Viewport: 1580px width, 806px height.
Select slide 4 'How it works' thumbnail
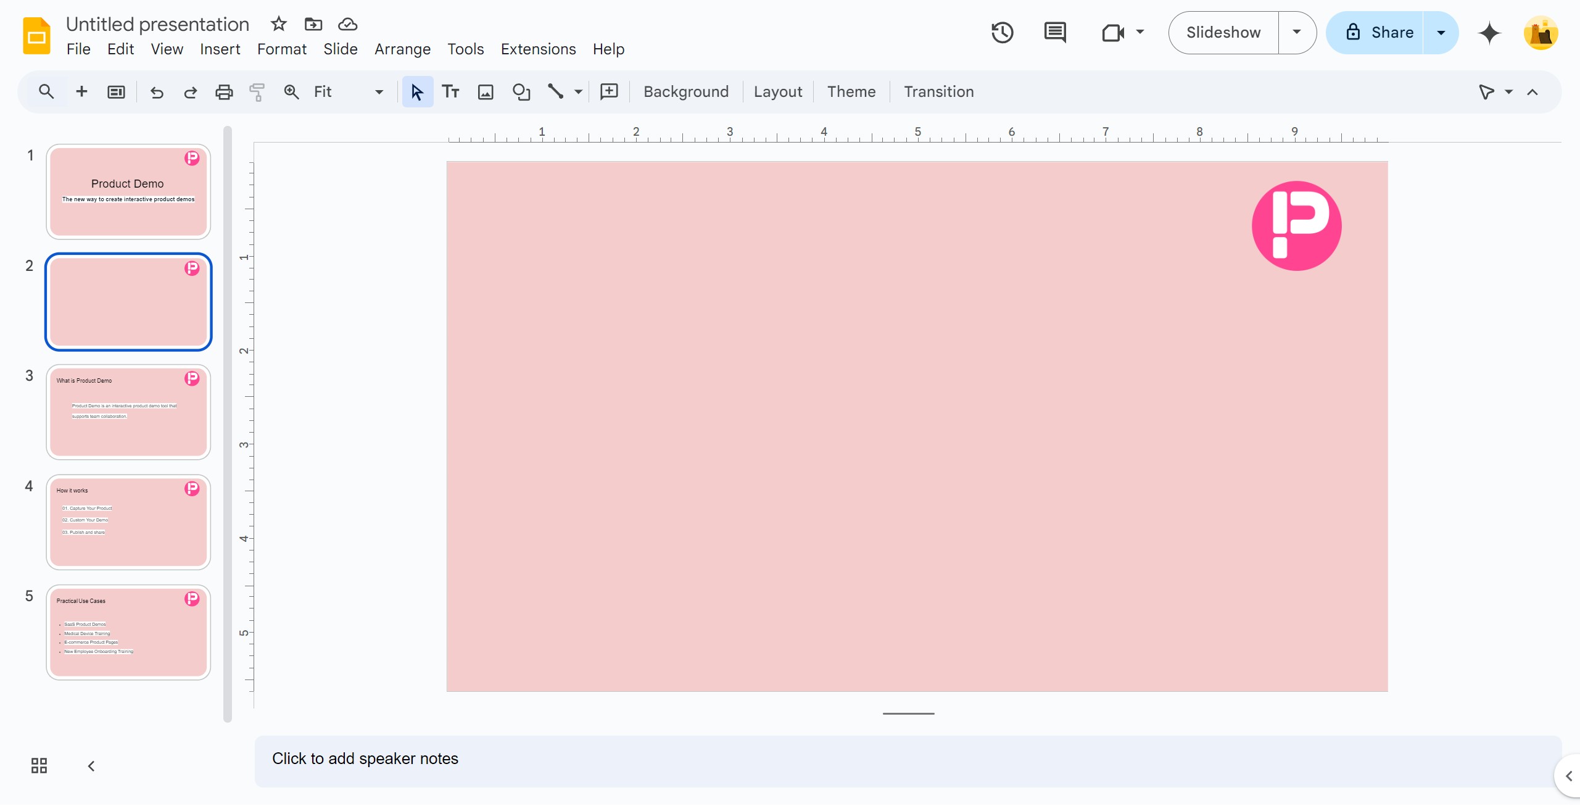click(x=128, y=522)
